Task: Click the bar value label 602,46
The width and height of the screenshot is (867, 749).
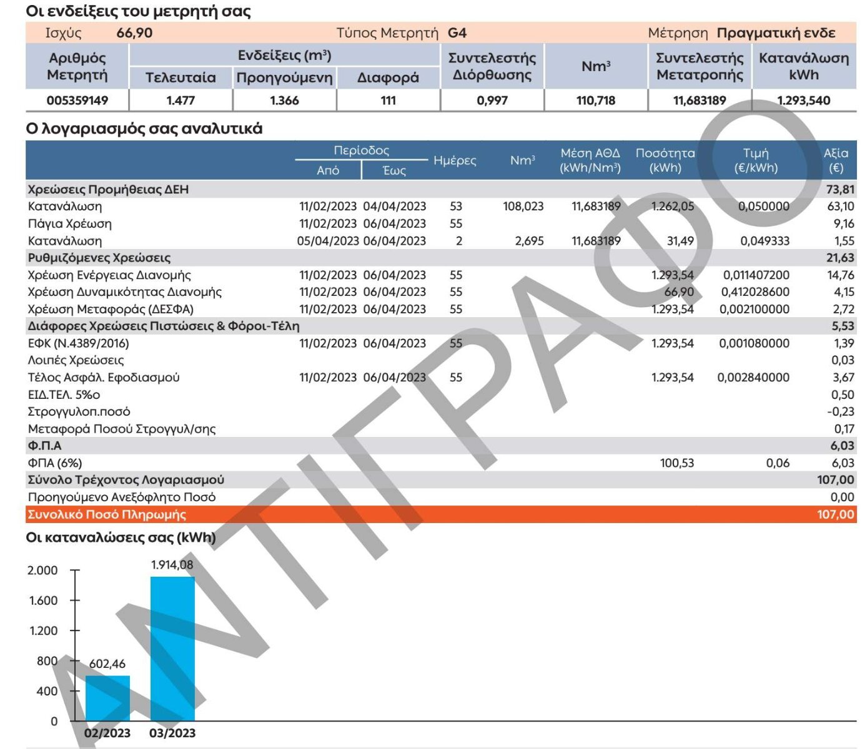Action: coord(107,664)
